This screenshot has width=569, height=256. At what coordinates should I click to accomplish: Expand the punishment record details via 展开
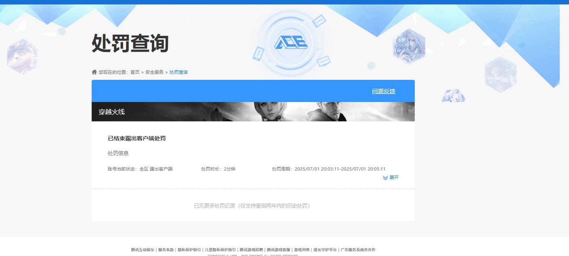(x=394, y=177)
